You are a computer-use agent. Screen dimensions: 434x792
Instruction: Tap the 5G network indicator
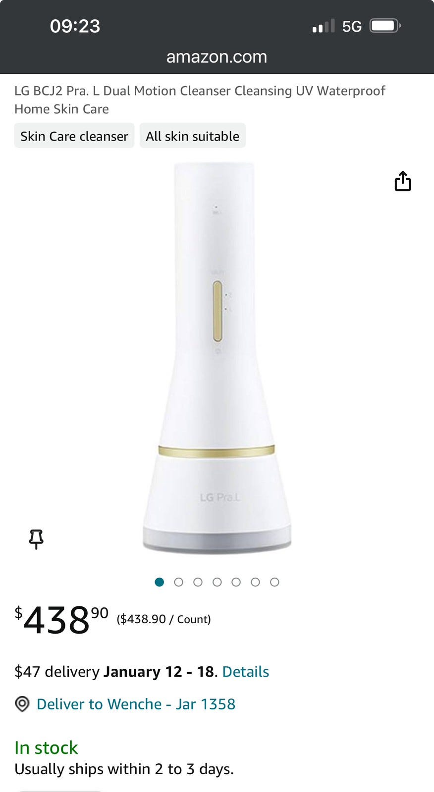tap(352, 26)
